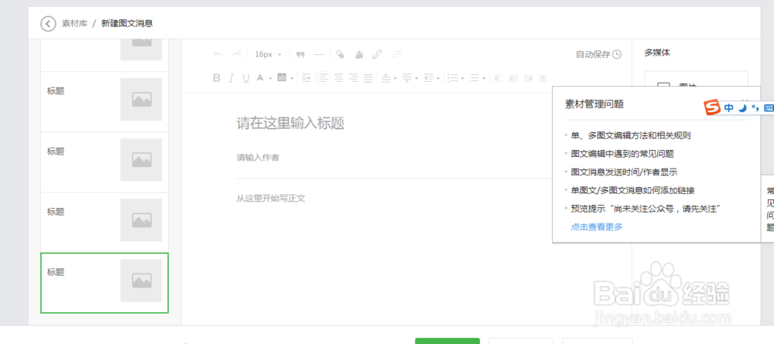Screen dimensions: 774x344
Task: Select the format painter icon
Action: (340, 54)
